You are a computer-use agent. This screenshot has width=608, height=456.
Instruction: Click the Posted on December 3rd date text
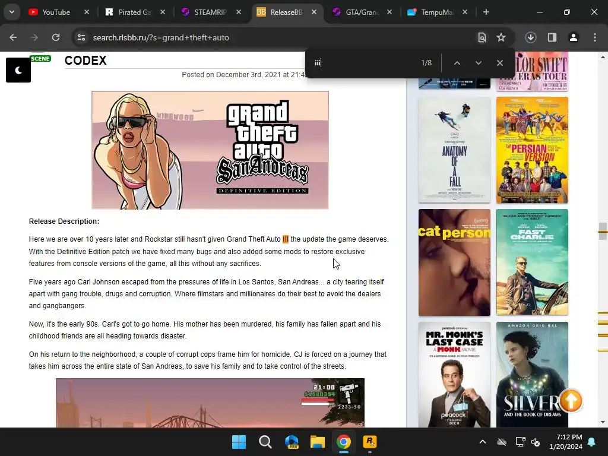coord(243,74)
